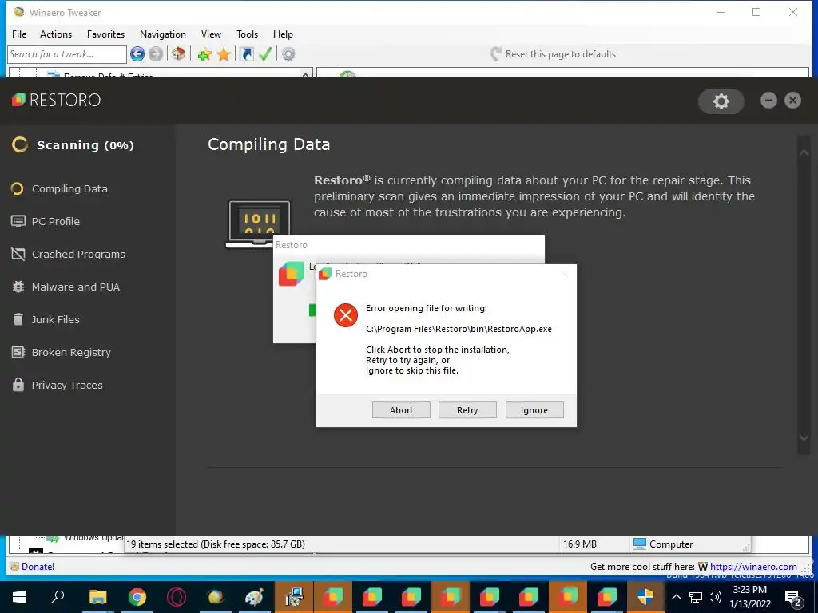This screenshot has width=818, height=613.
Task: Click the green checkmark icon in Winaero toolbar
Action: 265,53
